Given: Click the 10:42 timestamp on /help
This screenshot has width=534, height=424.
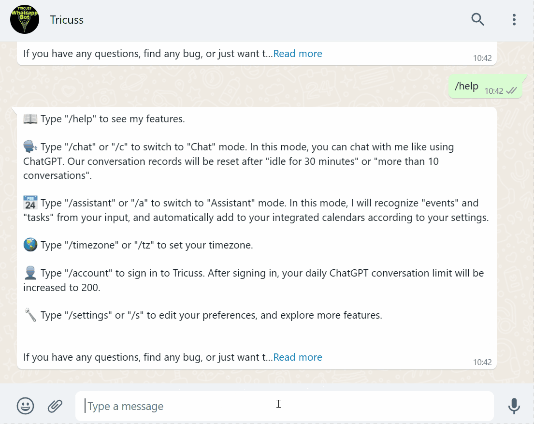Looking at the screenshot, I should point(494,91).
